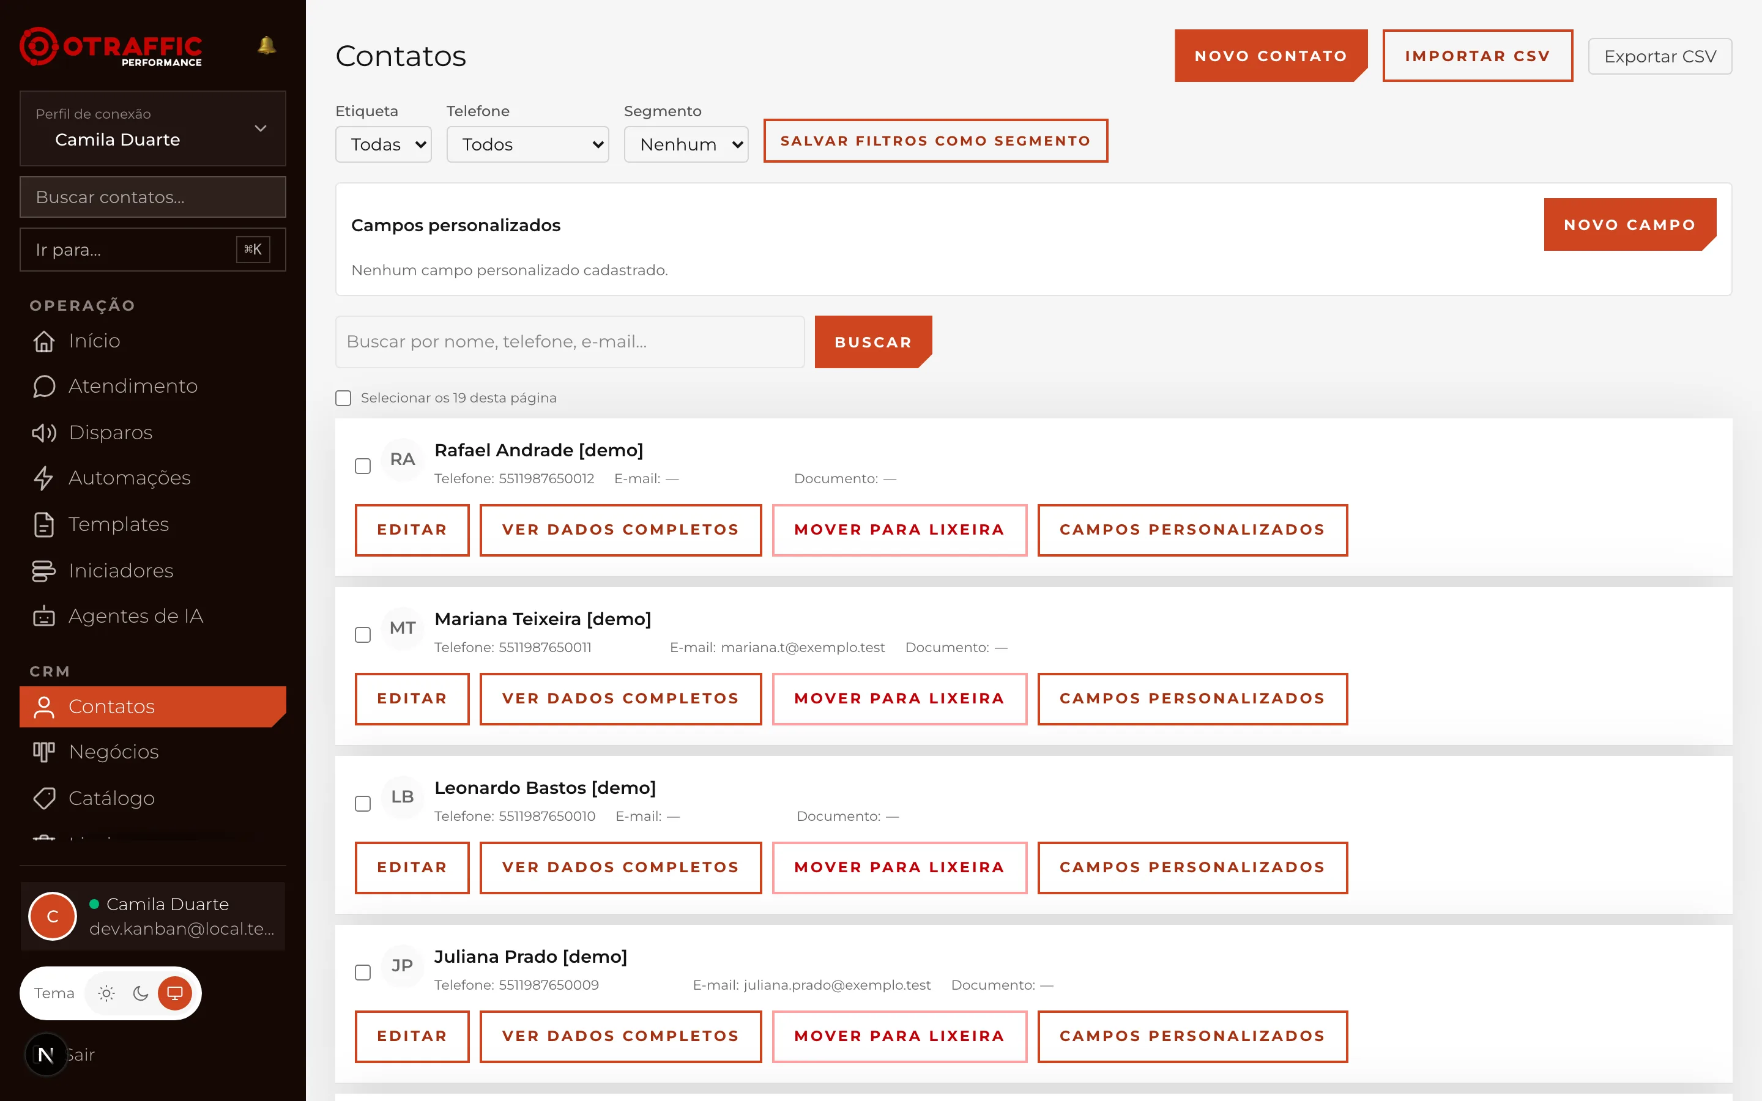Click the Contatos person icon

[x=43, y=706]
